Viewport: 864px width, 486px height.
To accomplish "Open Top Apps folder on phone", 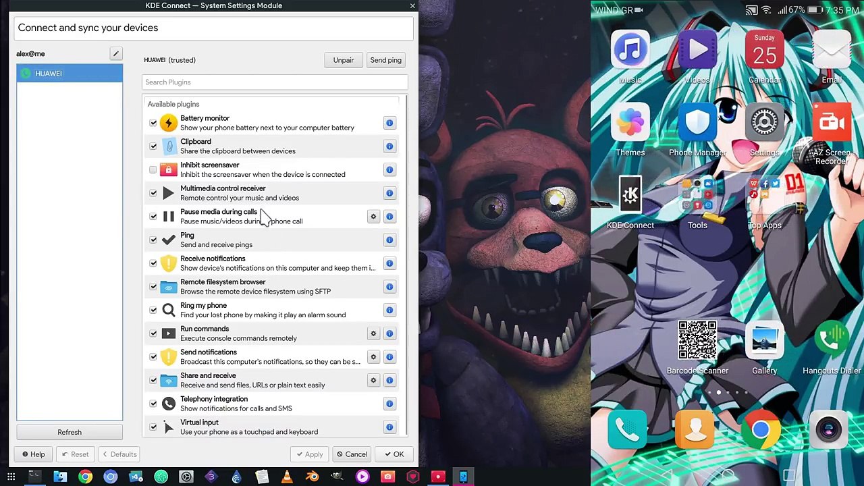I will [764, 202].
